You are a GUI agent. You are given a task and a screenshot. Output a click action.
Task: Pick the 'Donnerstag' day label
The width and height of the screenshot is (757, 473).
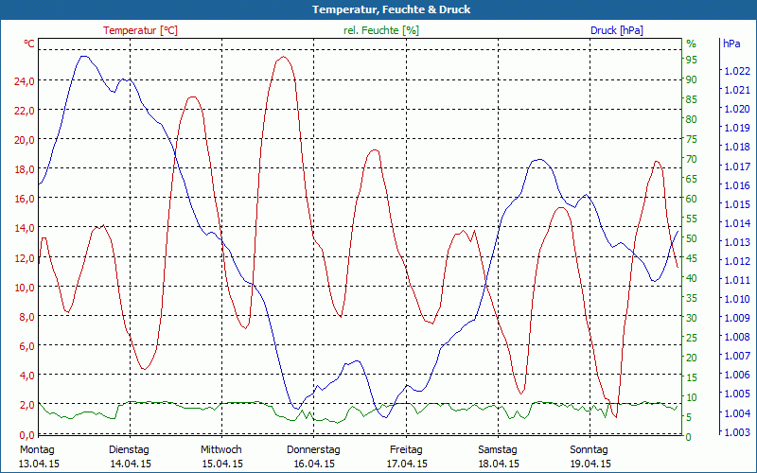pos(313,449)
